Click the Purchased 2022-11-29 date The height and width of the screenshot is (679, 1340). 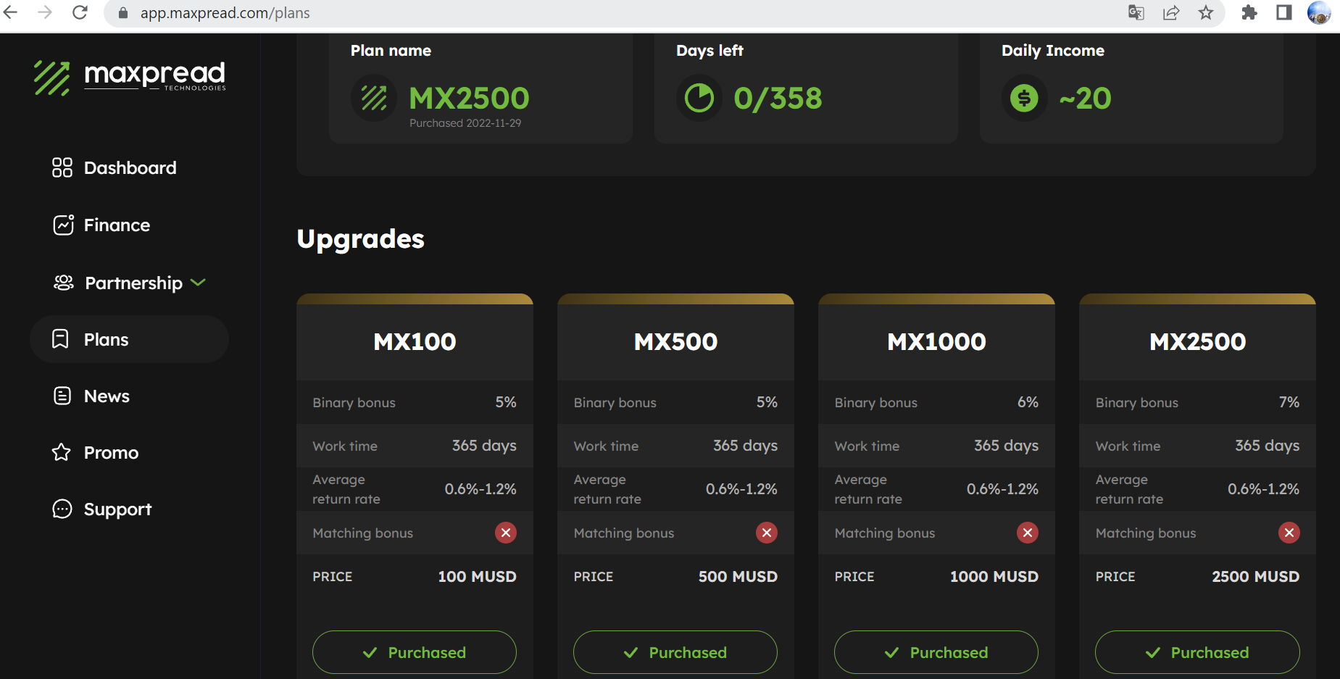coord(465,123)
